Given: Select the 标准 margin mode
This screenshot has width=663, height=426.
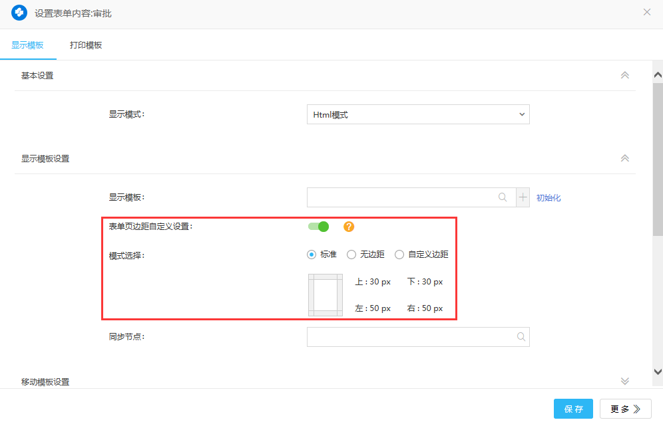Looking at the screenshot, I should coord(312,255).
